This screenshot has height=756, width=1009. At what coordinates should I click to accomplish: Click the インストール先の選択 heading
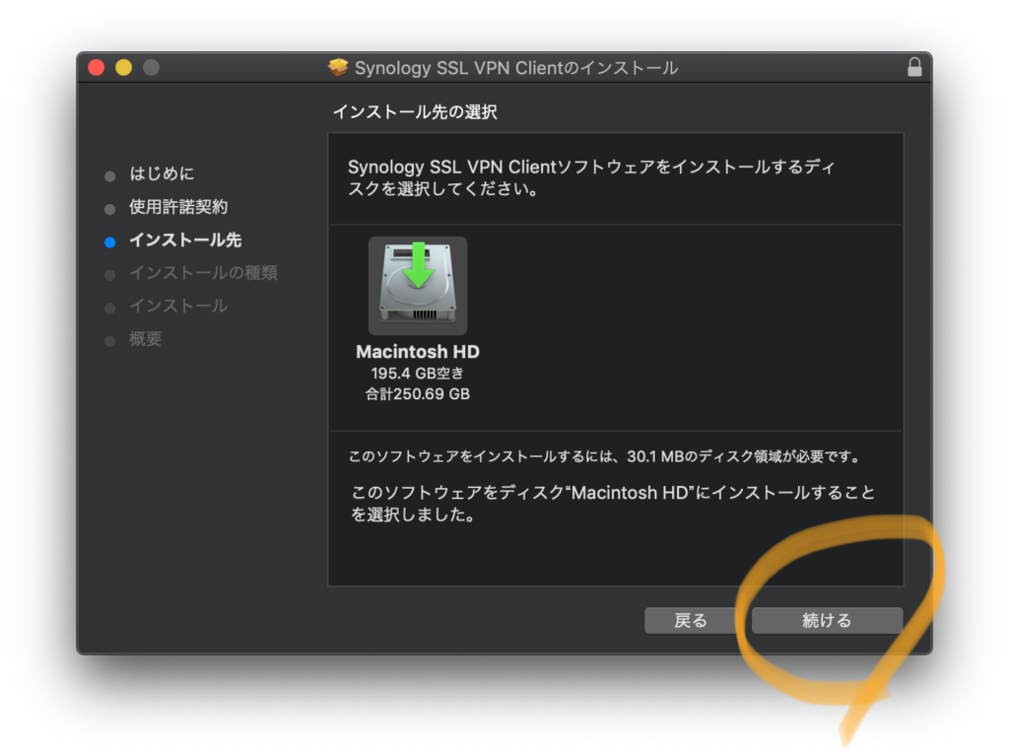pos(415,112)
